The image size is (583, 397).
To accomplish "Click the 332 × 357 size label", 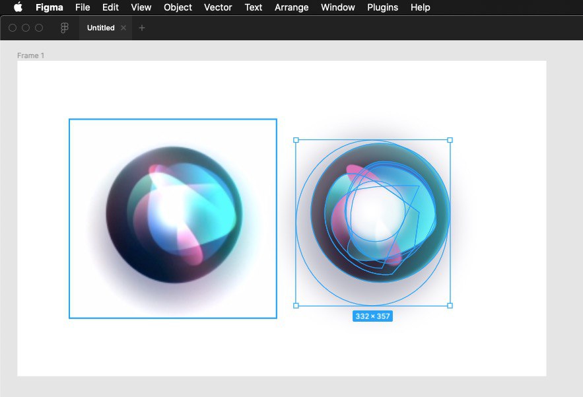I will (x=372, y=316).
